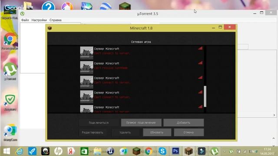The image size is (278, 156).
Task: Switch to crafting table Minecraft launcher icon
Action: (189, 151)
